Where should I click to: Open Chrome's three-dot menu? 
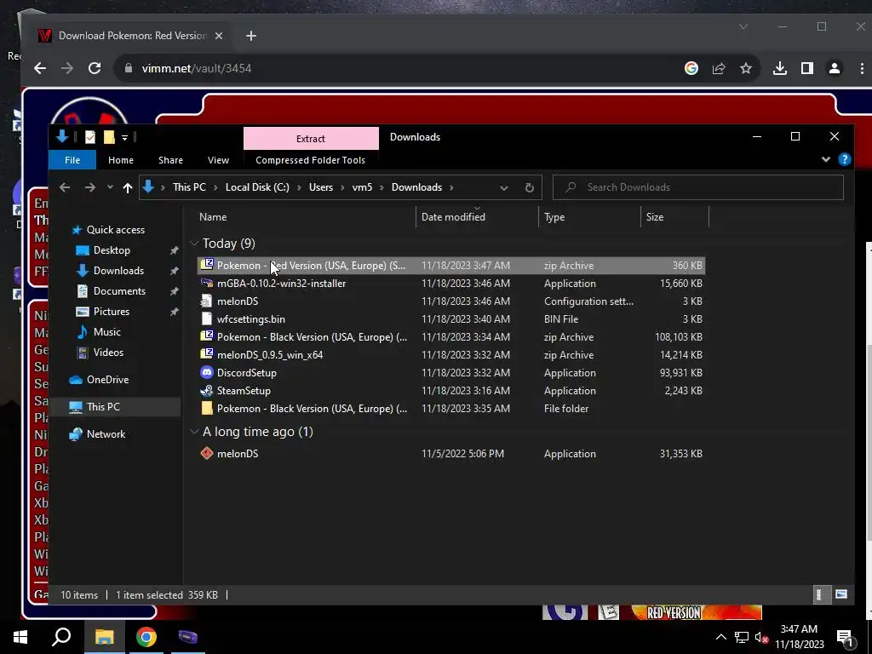click(862, 68)
